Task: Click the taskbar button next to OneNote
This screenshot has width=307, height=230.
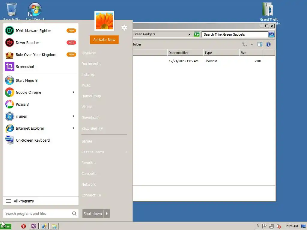Action: [44, 226]
